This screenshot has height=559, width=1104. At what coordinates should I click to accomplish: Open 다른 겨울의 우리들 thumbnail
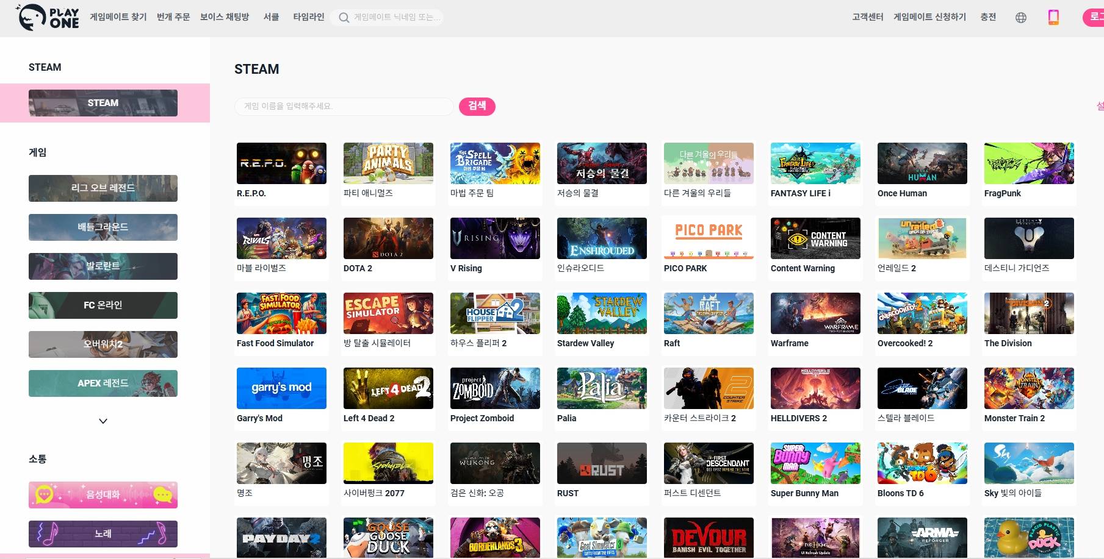point(709,163)
